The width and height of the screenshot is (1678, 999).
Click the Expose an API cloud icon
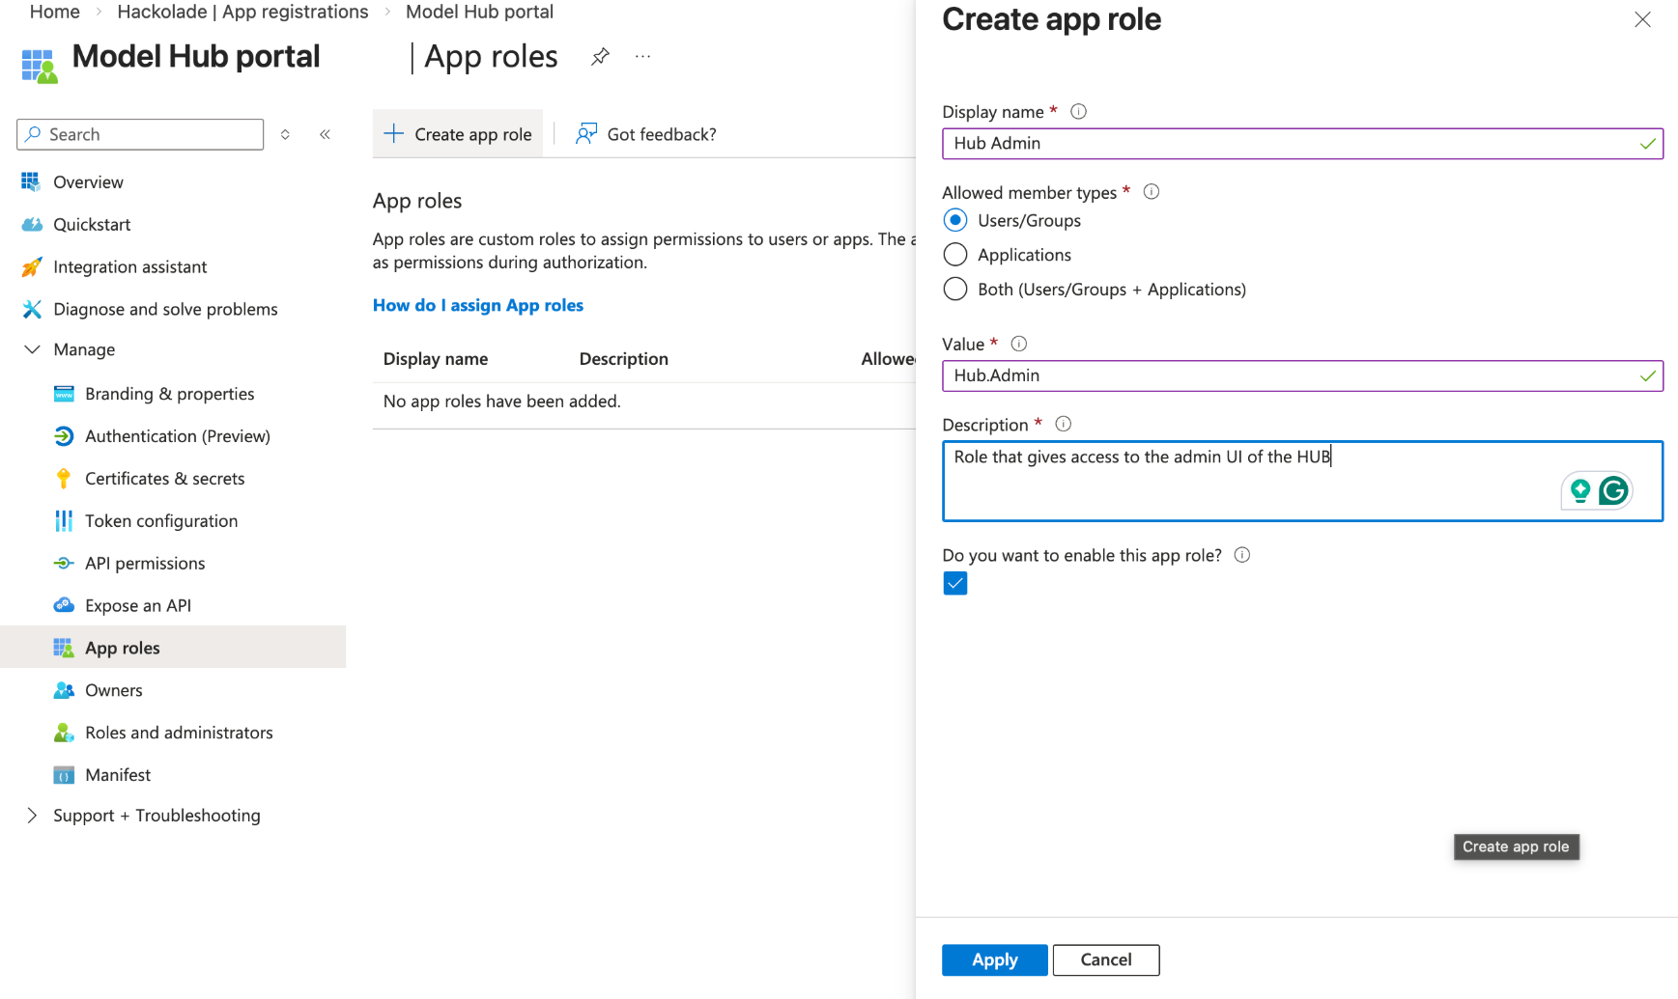64,605
